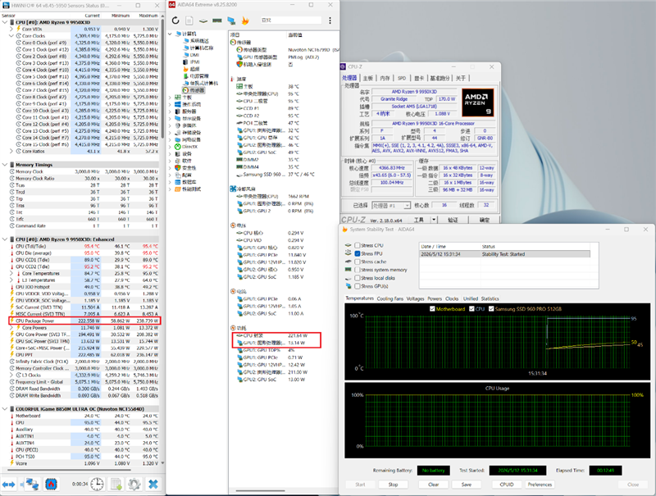This screenshot has width=656, height=496.
Task: Click Clear button in stability test
Action: pos(434,485)
